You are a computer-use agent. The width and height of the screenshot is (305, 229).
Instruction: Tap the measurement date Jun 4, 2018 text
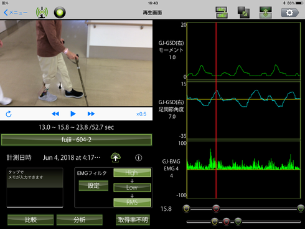[72, 158]
